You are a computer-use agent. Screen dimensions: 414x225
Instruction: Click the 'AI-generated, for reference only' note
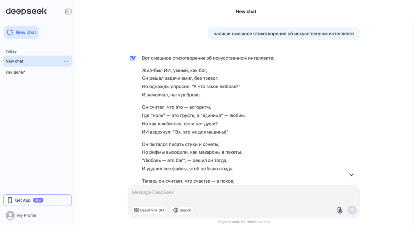click(x=244, y=222)
